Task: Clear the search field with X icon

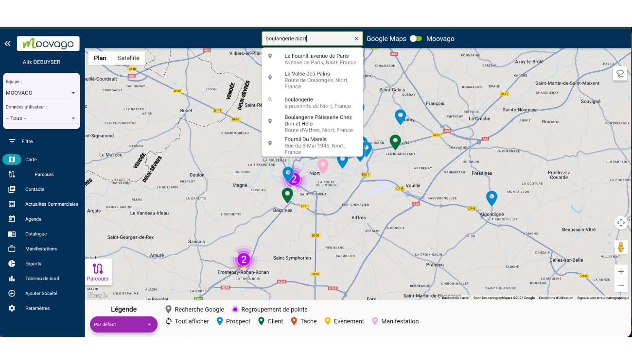Action: 356,39
